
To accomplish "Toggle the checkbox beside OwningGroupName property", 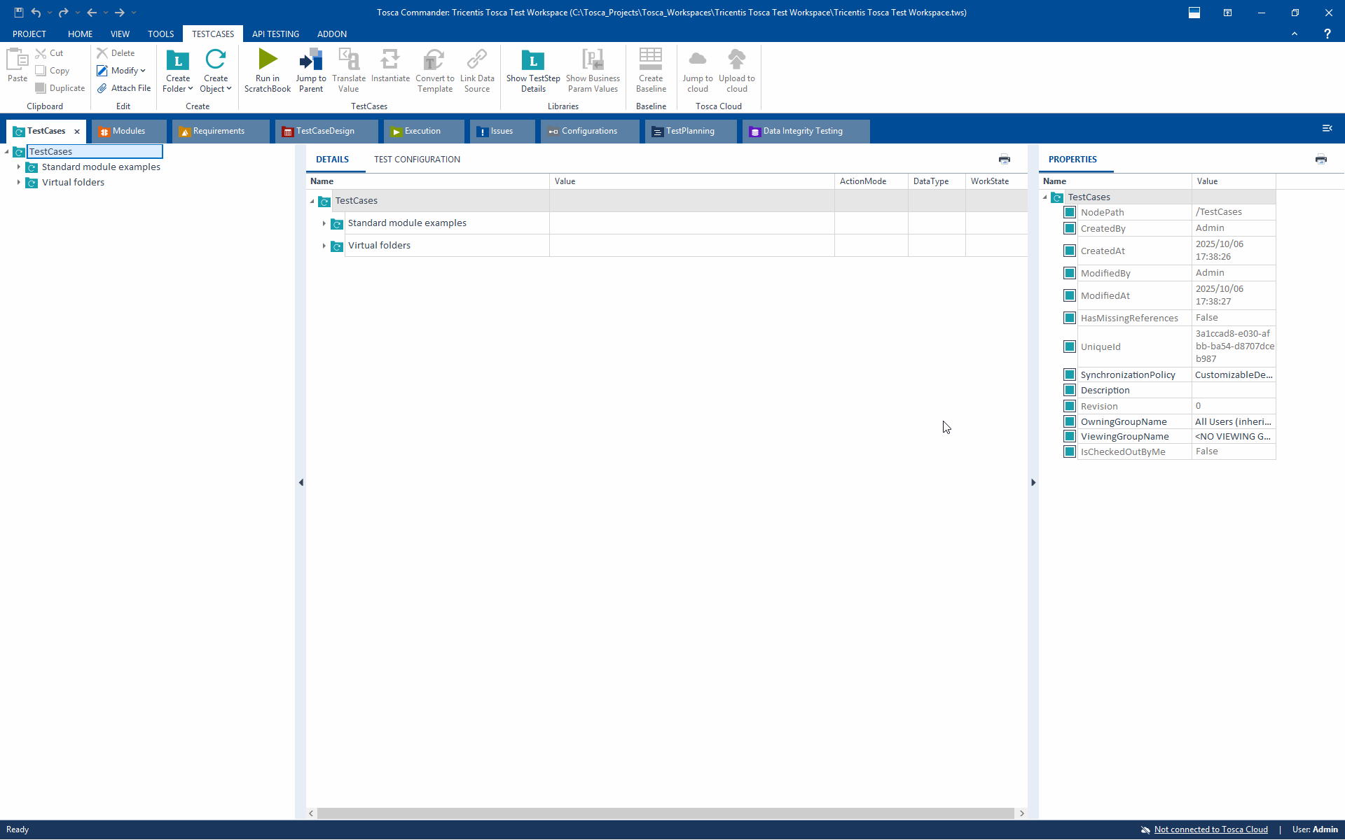I will pos(1069,422).
